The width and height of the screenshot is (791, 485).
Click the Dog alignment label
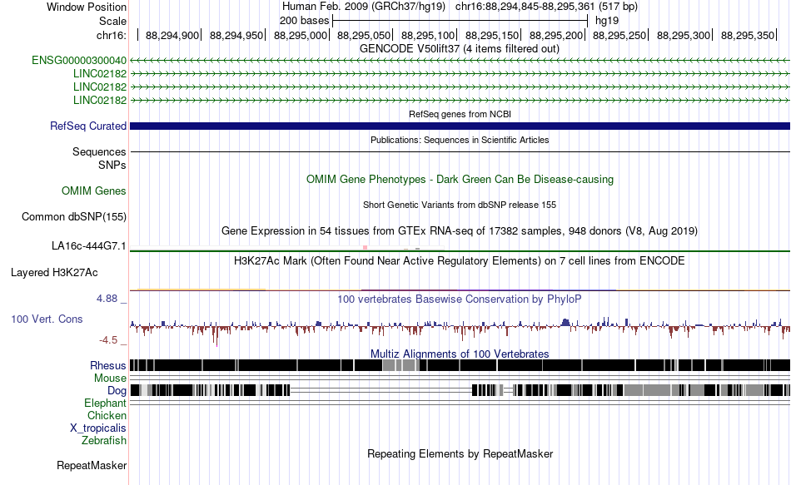(117, 391)
